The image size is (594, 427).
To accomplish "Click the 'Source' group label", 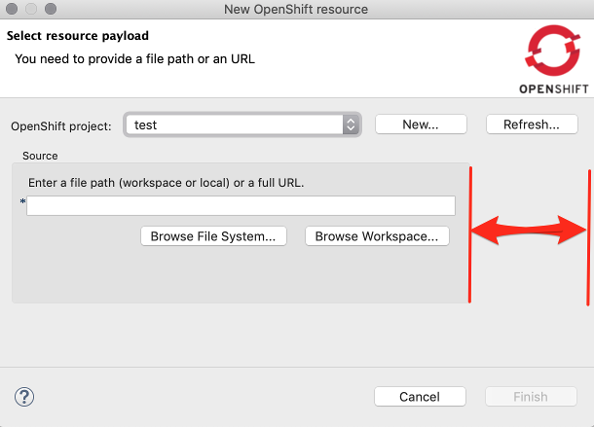I will pos(40,156).
